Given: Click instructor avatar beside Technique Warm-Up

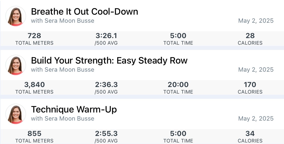Looking at the screenshot, I should (16, 114).
